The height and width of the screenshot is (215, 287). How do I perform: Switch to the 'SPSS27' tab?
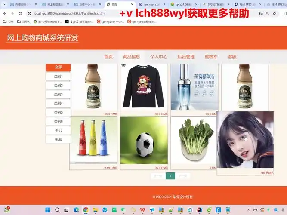pyautogui.click(x=216, y=4)
